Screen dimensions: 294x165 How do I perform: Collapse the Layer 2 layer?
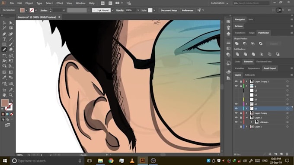[246, 118]
